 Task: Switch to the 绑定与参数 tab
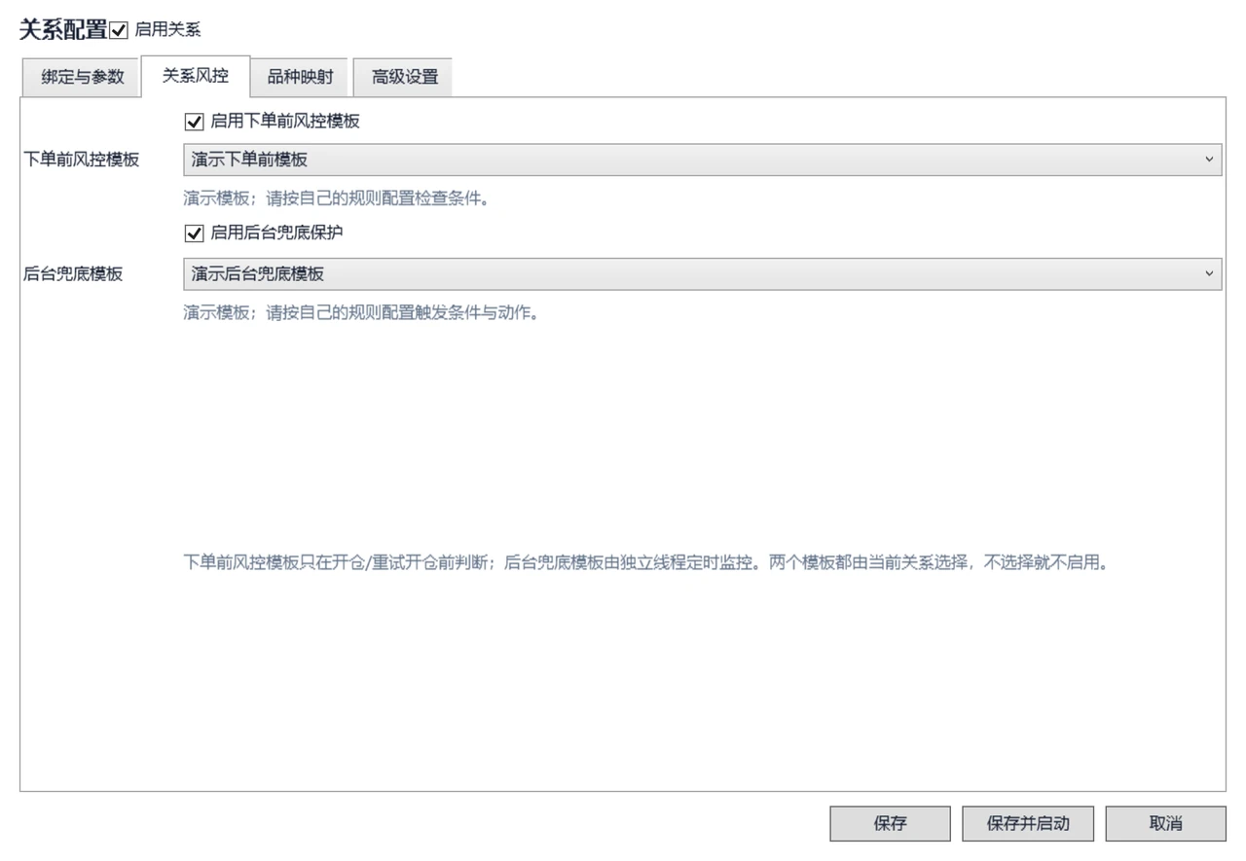click(83, 78)
